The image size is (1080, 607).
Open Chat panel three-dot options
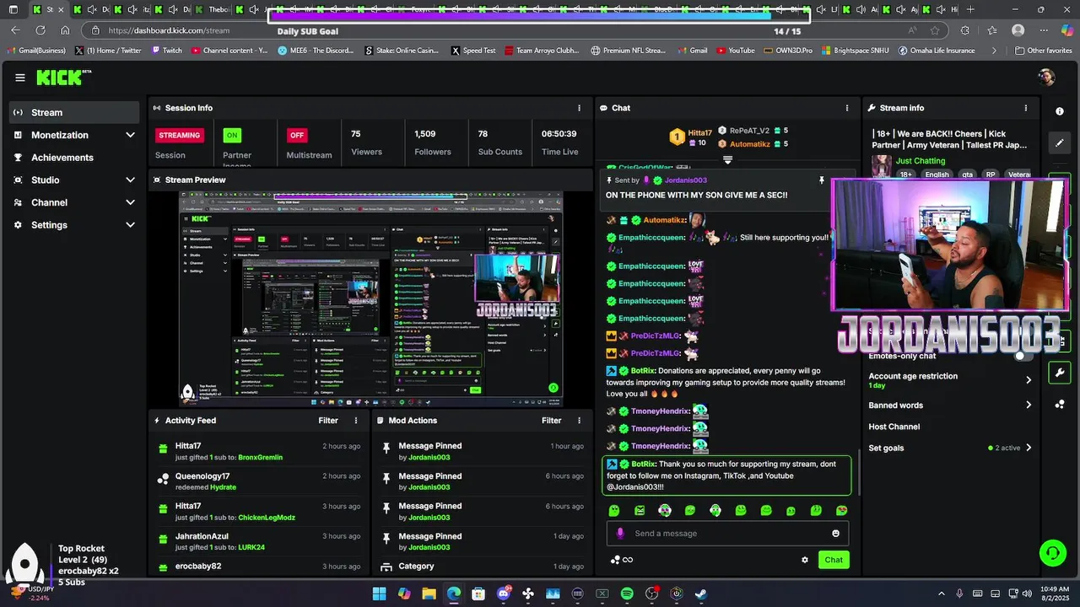[847, 108]
